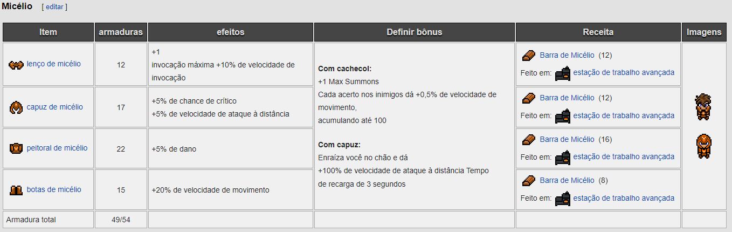Click the botas de micélio boots icon
Viewport: 732px width, 232px height.
pyautogui.click(x=16, y=190)
